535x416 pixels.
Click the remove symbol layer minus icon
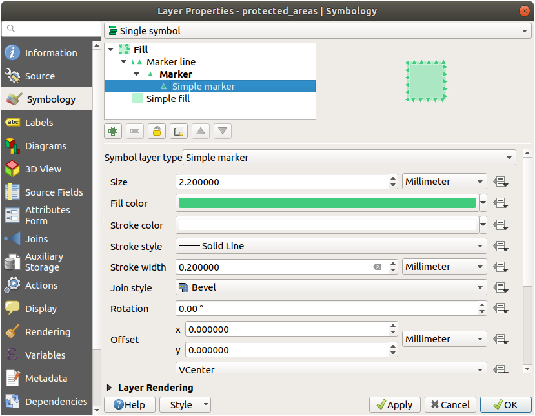135,131
